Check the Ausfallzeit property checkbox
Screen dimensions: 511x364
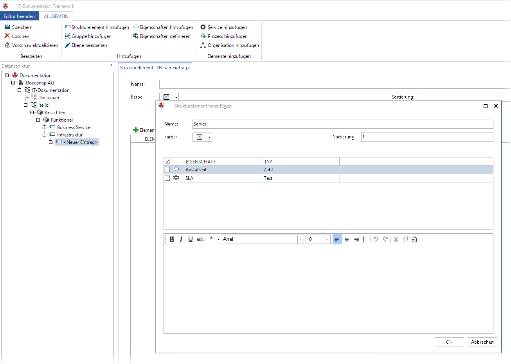click(167, 170)
